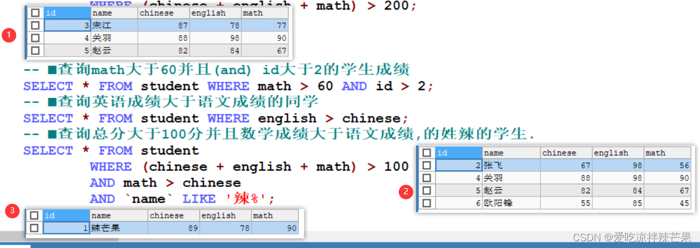Sort by chinese header in the 宋江 table

click(164, 12)
